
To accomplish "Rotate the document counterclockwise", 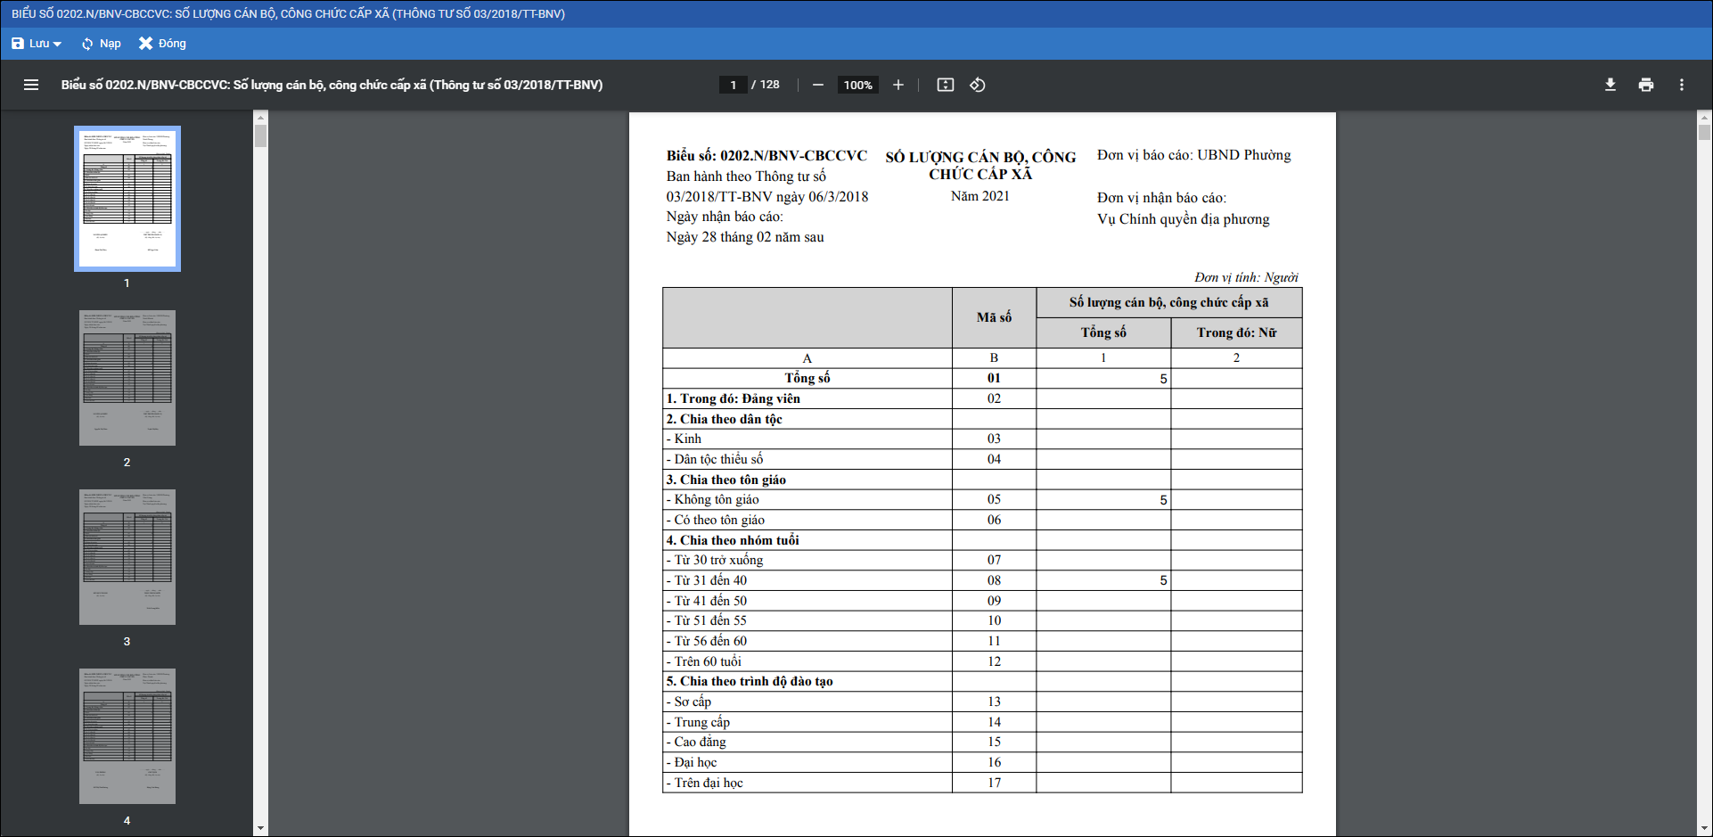I will tap(978, 85).
